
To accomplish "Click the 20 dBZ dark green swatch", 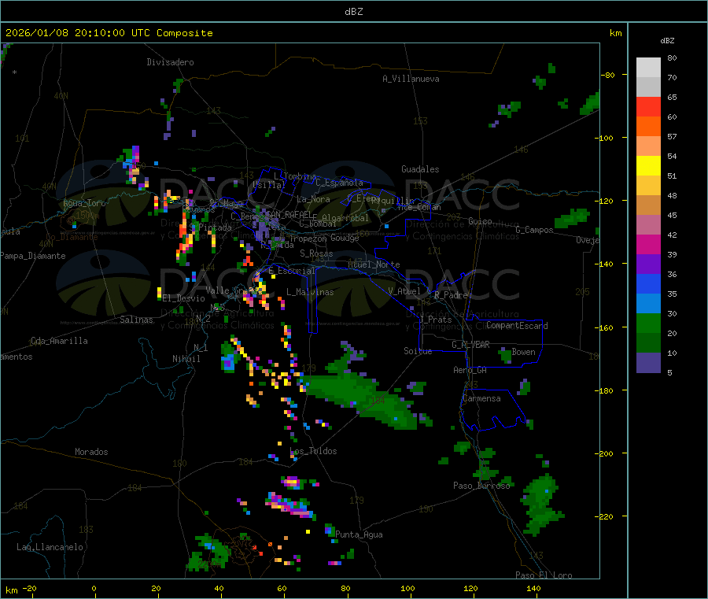I will [648, 343].
